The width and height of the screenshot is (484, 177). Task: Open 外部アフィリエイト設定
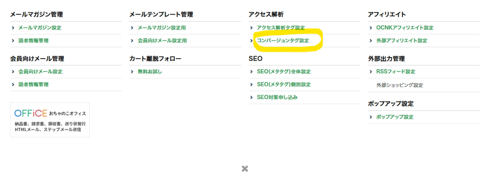402,41
